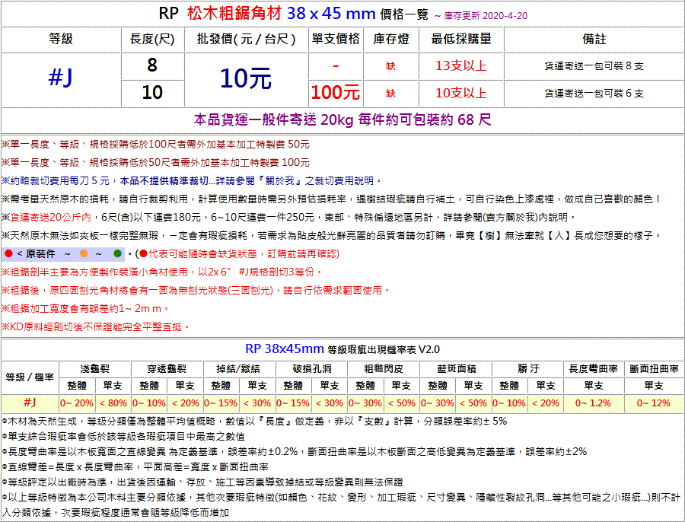Click the < 80% value under 淺龜裂

(x=113, y=403)
